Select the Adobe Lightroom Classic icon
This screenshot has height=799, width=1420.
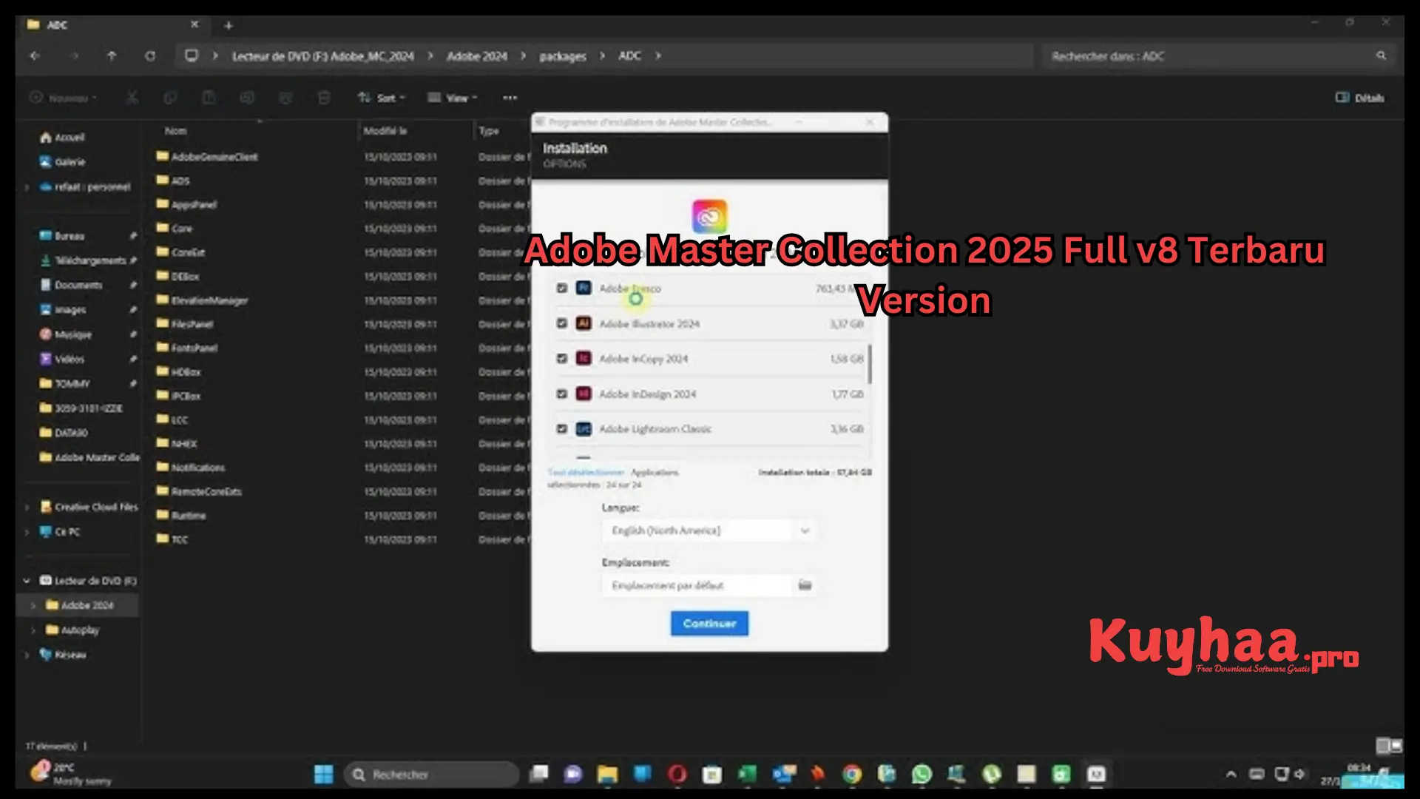(584, 428)
